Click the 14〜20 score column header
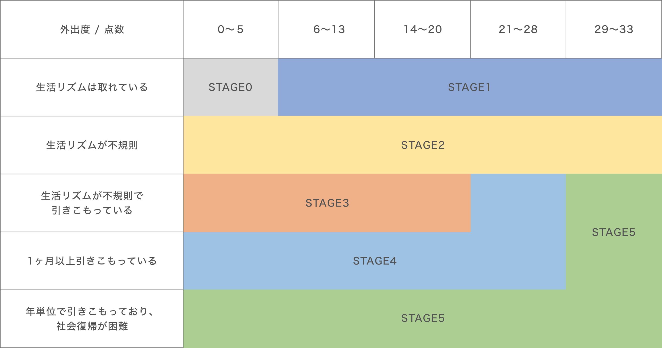Image resolution: width=662 pixels, height=348 pixels. click(423, 29)
